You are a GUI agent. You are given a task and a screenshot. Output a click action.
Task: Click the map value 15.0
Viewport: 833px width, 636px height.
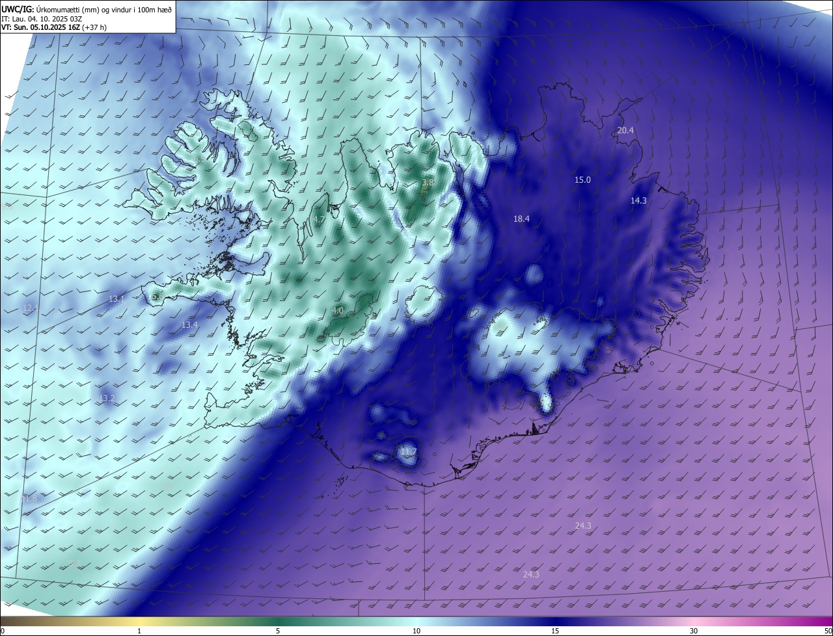[582, 180]
